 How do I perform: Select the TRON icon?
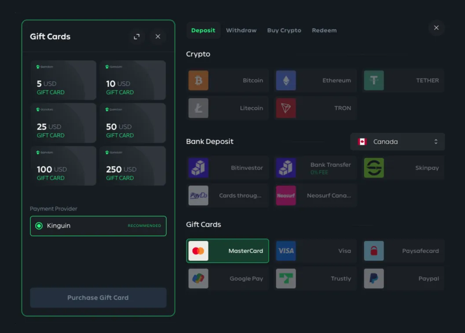point(286,108)
